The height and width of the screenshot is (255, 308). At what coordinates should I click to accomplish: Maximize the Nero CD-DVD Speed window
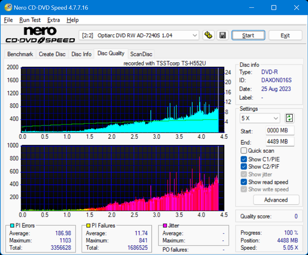[x=274, y=8]
